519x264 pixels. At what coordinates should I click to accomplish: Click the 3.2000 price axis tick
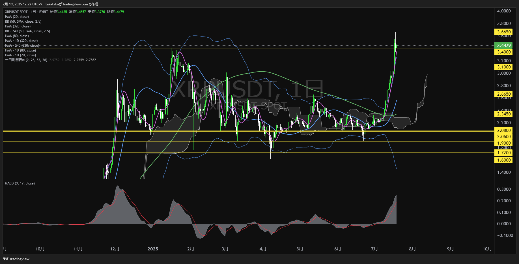(x=504, y=61)
